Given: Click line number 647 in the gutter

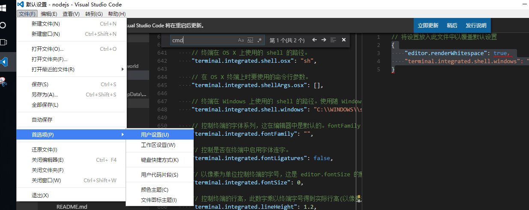Looking at the screenshot, I should [162, 102].
